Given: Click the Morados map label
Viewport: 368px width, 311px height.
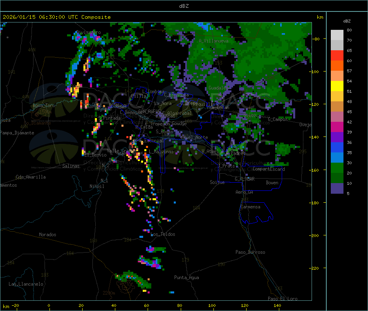Looking at the screenshot, I should pos(47,235).
